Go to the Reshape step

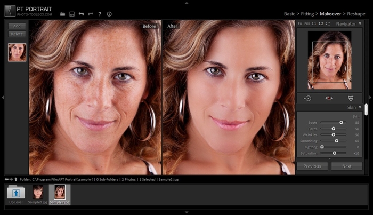click(356, 14)
